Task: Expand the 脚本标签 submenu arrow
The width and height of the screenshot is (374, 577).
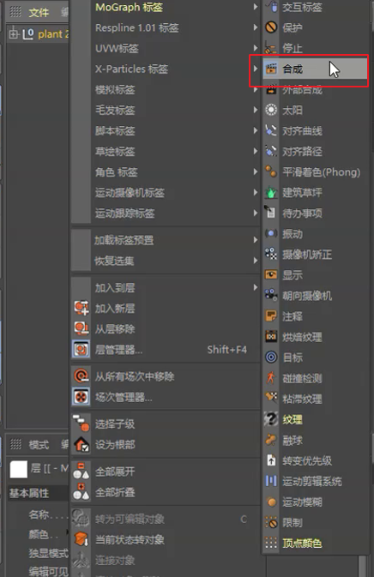Action: (256, 130)
